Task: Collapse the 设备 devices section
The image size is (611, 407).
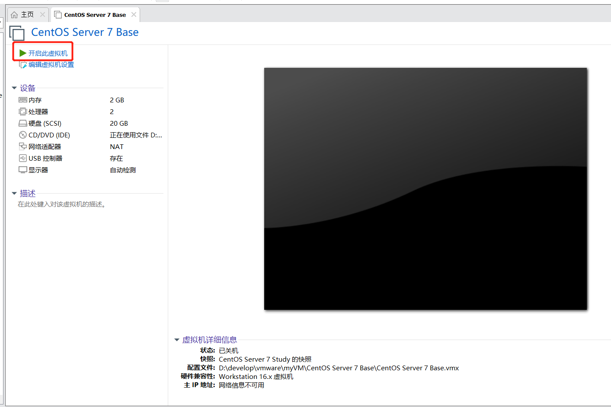Action: (14, 88)
